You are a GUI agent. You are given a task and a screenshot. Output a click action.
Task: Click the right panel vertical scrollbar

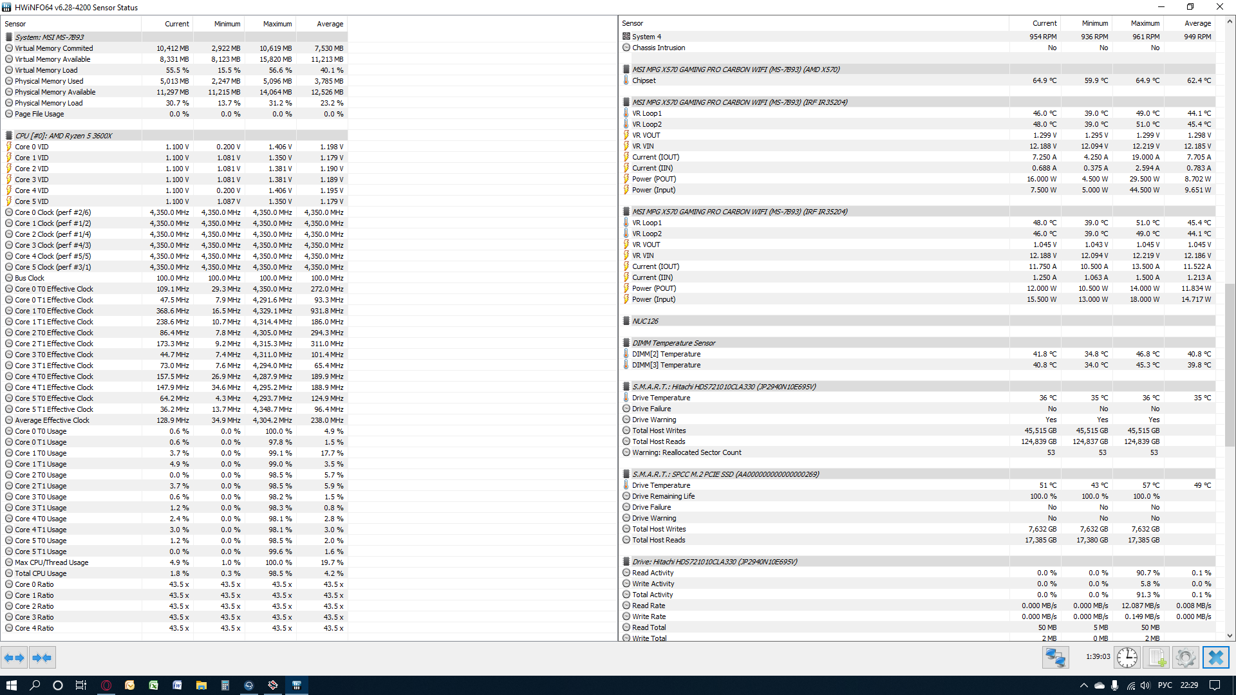[x=1230, y=364]
